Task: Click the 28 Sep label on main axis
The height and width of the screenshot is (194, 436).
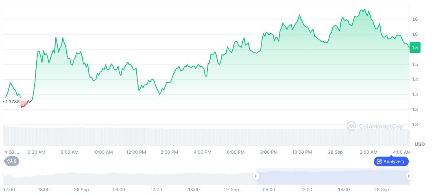Action: pyautogui.click(x=336, y=152)
